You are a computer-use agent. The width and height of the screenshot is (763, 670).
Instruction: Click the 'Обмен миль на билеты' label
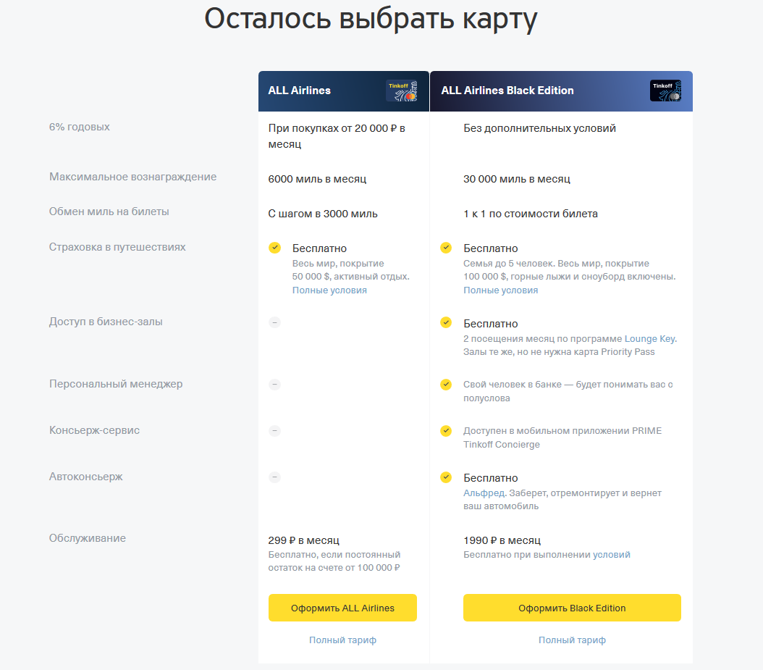(x=109, y=212)
